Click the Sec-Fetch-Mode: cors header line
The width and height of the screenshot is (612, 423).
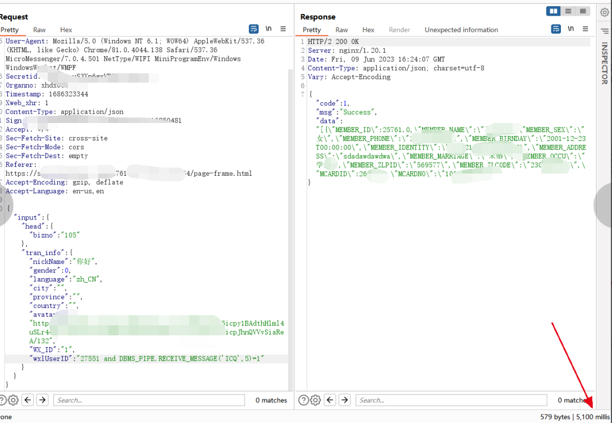[45, 147]
